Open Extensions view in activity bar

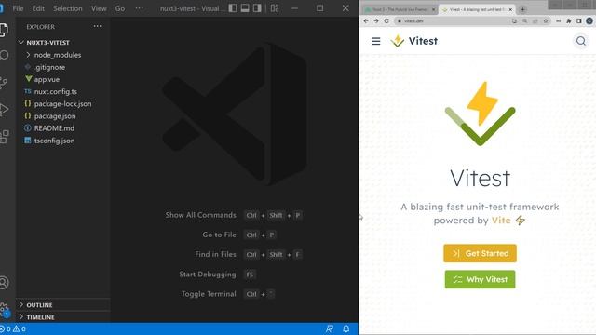click(5, 137)
